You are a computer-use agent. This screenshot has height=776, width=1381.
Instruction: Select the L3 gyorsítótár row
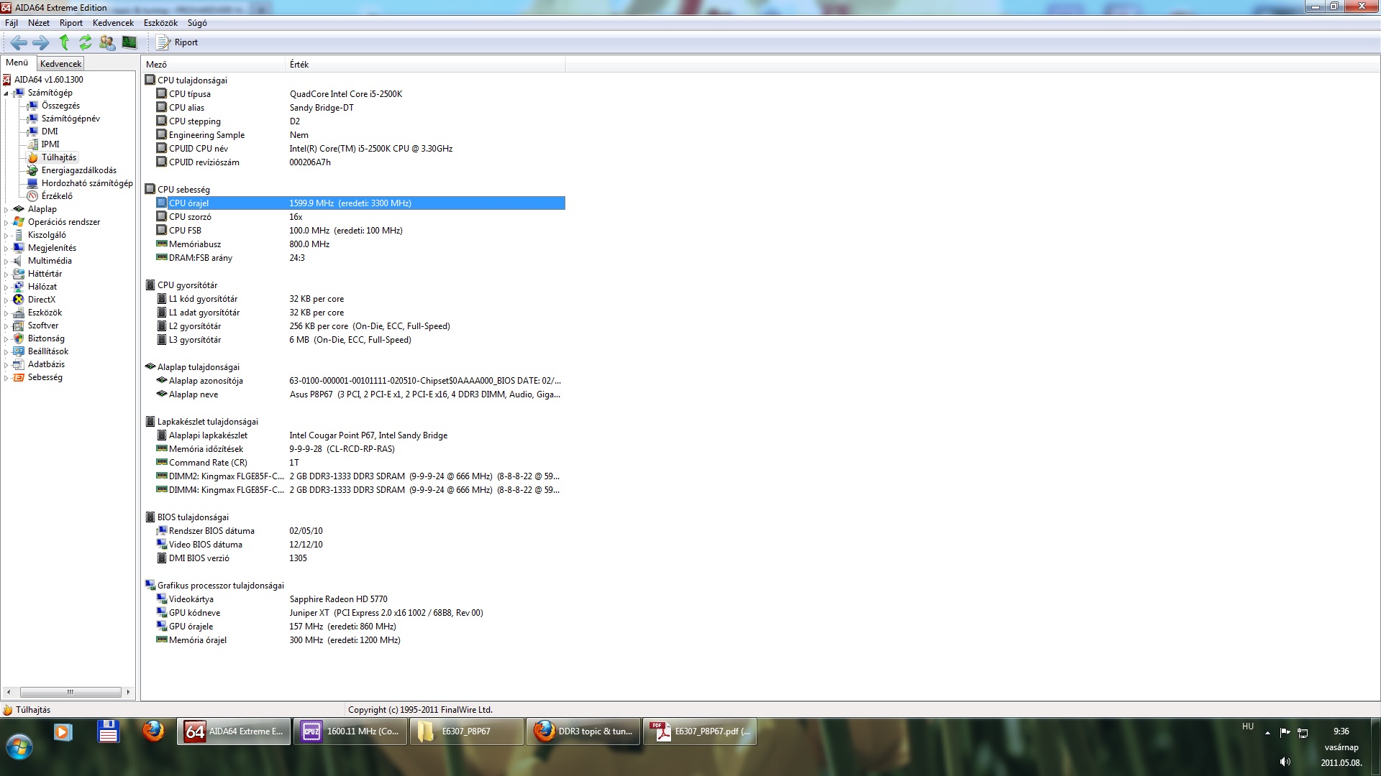tap(360, 340)
